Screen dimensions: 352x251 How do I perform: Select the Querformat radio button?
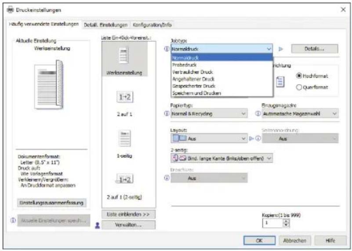(x=298, y=87)
